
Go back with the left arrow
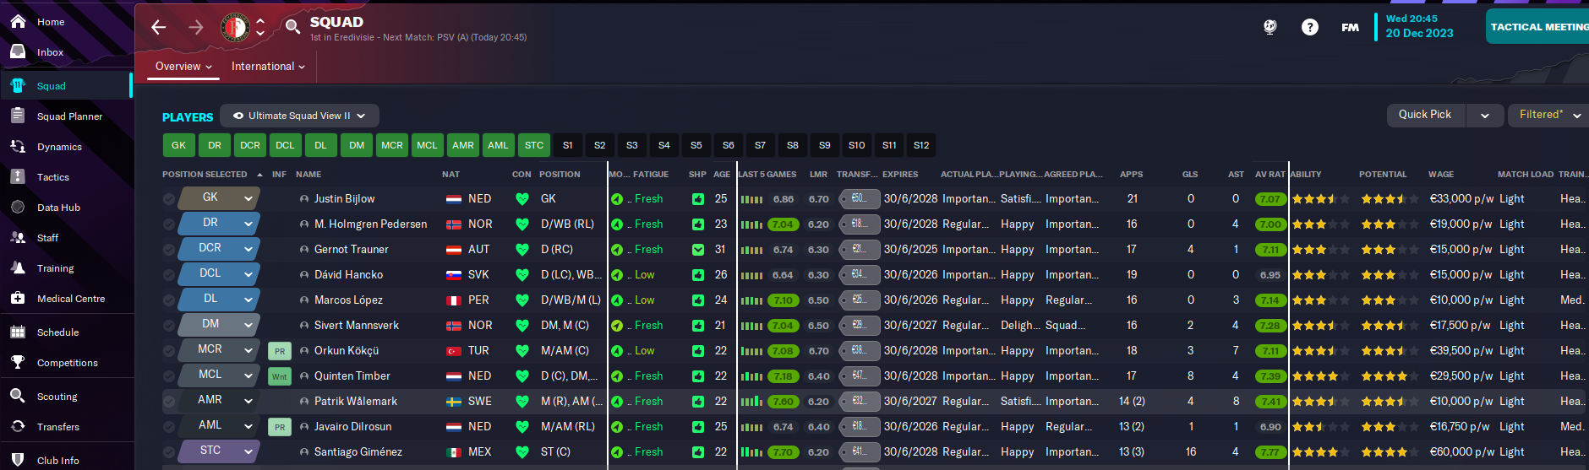pos(159,28)
